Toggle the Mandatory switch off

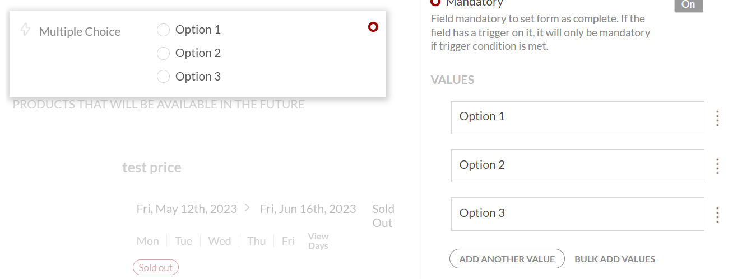[x=688, y=5]
